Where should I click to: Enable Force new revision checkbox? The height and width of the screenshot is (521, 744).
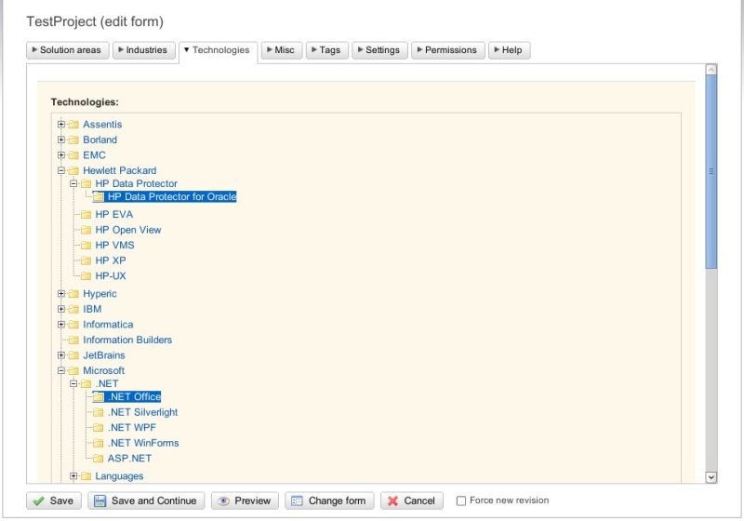coord(460,501)
